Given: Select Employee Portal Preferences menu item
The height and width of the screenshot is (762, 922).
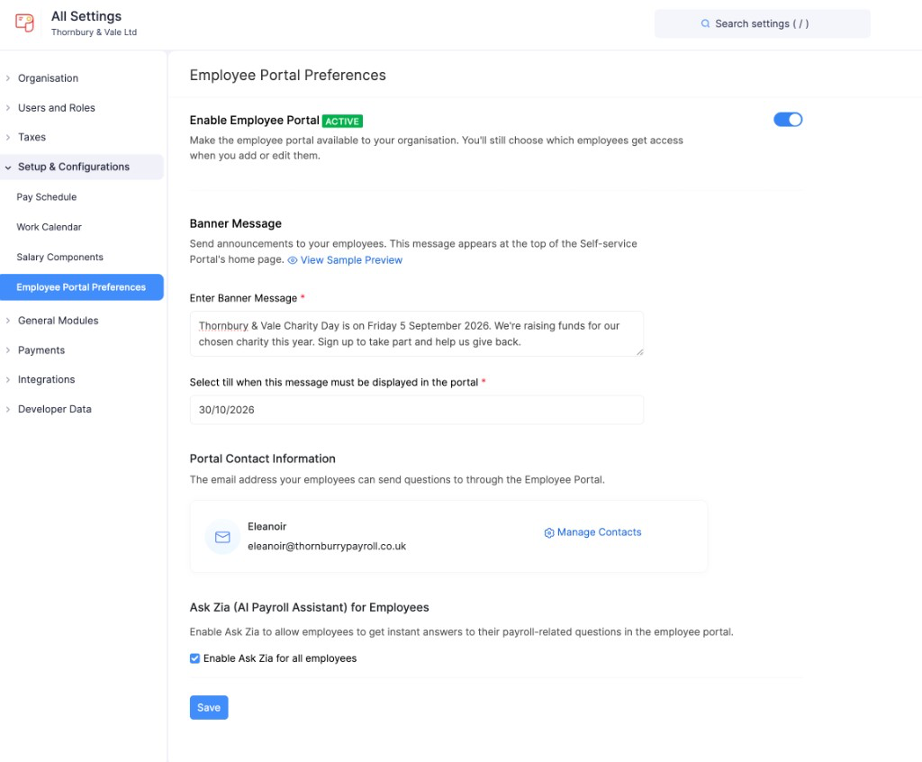Looking at the screenshot, I should (82, 287).
